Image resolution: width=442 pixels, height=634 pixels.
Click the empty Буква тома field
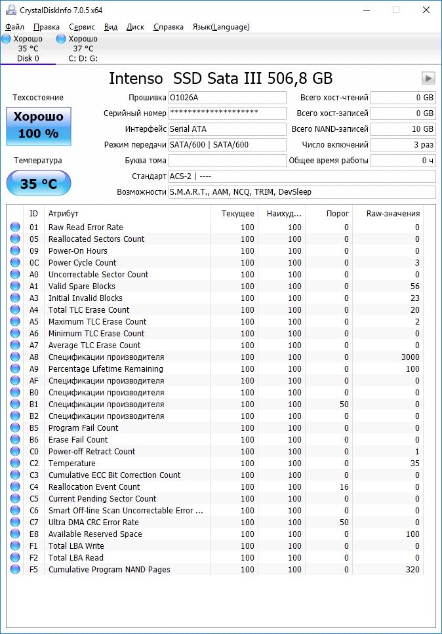[x=228, y=161]
